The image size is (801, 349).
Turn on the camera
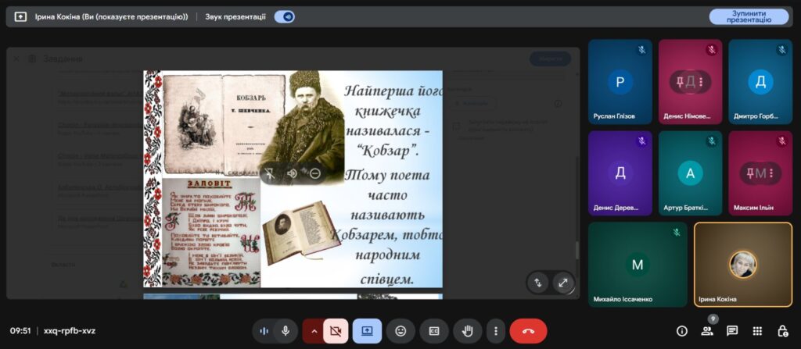tap(335, 331)
